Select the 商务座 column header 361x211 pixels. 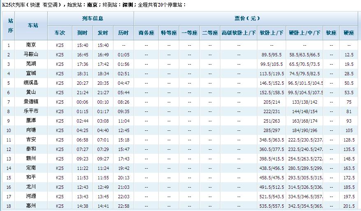click(146, 33)
